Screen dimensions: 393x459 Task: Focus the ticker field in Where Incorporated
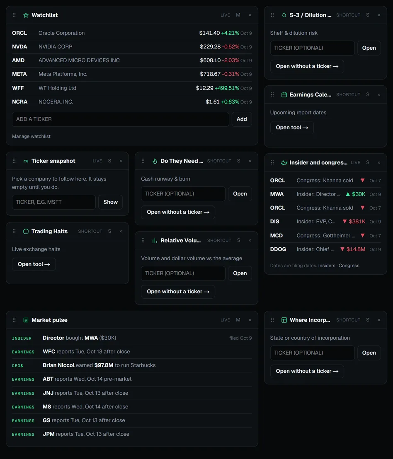click(313, 353)
